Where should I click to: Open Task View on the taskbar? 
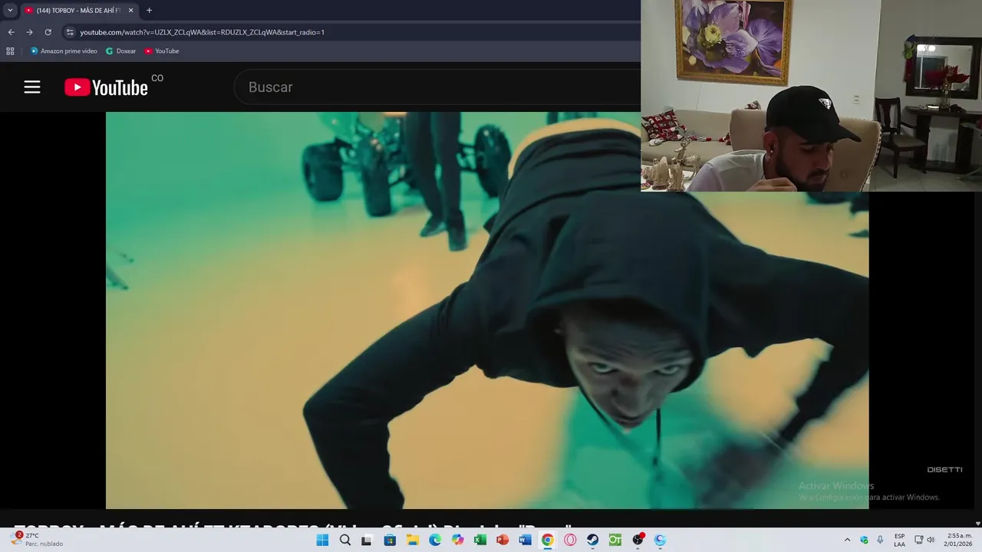coord(367,540)
